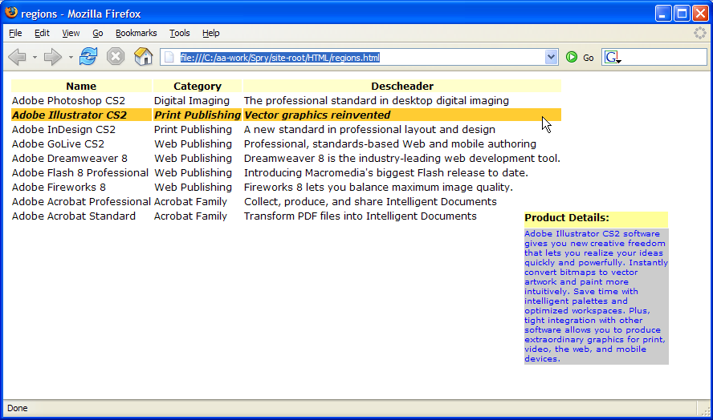Screen dimensions: 713x420
Task: Select the Adobe Acrobat Professional row
Action: pyautogui.click(x=286, y=202)
